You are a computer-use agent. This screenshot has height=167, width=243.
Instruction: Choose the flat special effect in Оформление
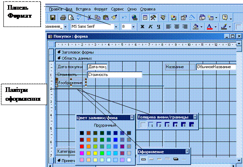[144, 159]
